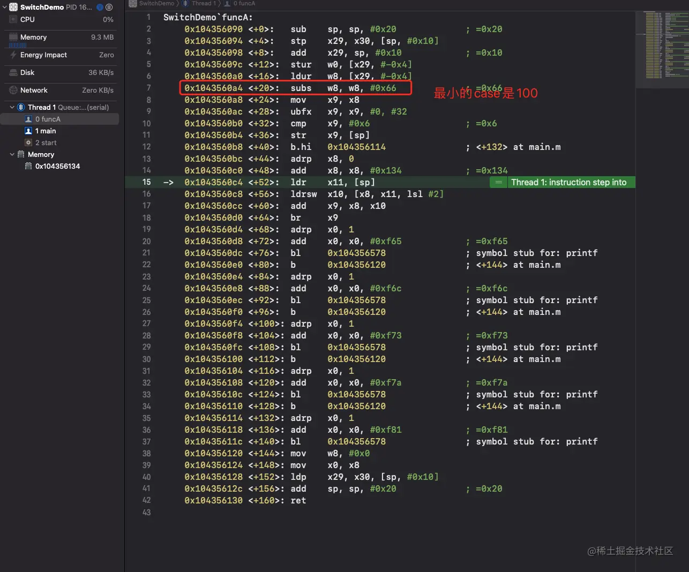This screenshot has height=572, width=689.
Task: Click the Network gauge globe icon
Action: [13, 90]
